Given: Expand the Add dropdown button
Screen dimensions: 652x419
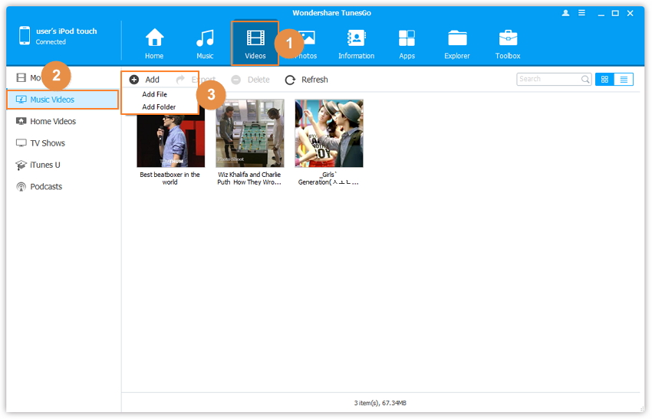Looking at the screenshot, I should (145, 80).
